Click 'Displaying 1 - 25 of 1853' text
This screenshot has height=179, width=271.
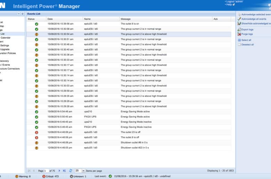click(x=220, y=171)
